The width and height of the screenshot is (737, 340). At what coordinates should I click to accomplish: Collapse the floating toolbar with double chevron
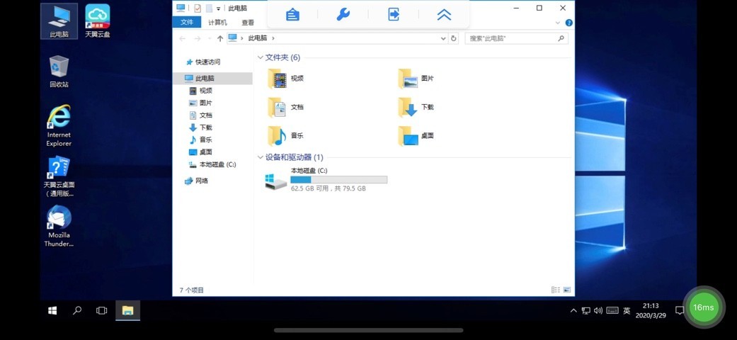pyautogui.click(x=444, y=14)
